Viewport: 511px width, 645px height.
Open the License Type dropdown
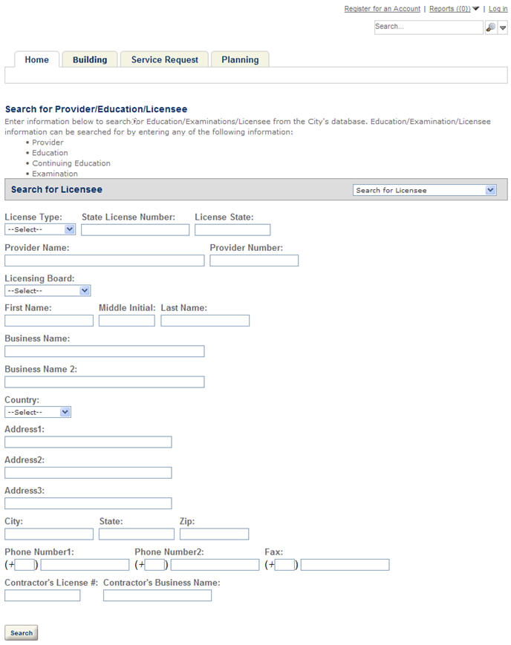coord(40,229)
